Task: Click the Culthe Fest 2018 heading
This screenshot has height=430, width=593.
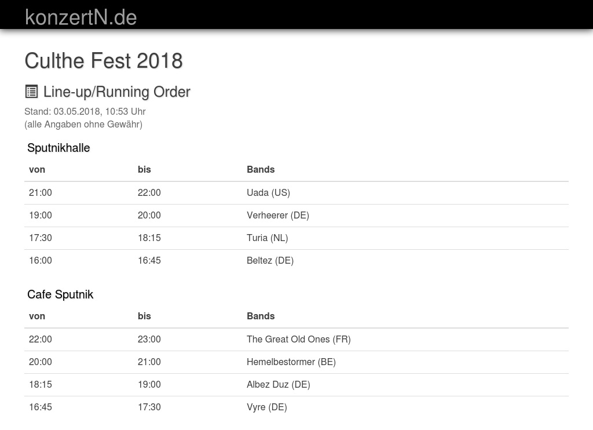Action: tap(104, 61)
